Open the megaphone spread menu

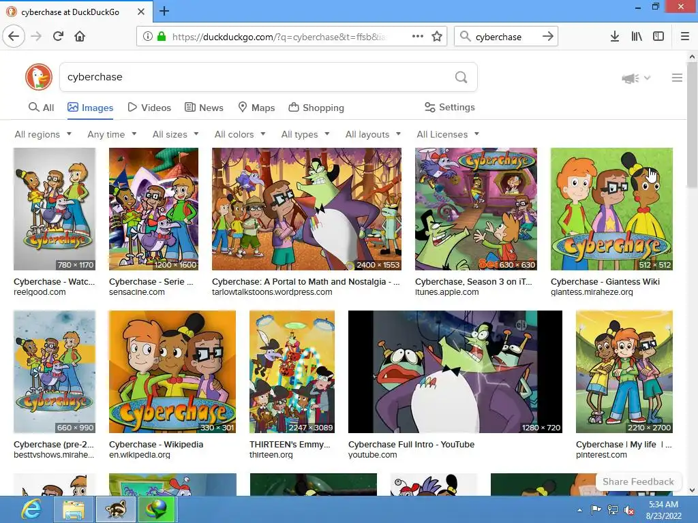636,78
